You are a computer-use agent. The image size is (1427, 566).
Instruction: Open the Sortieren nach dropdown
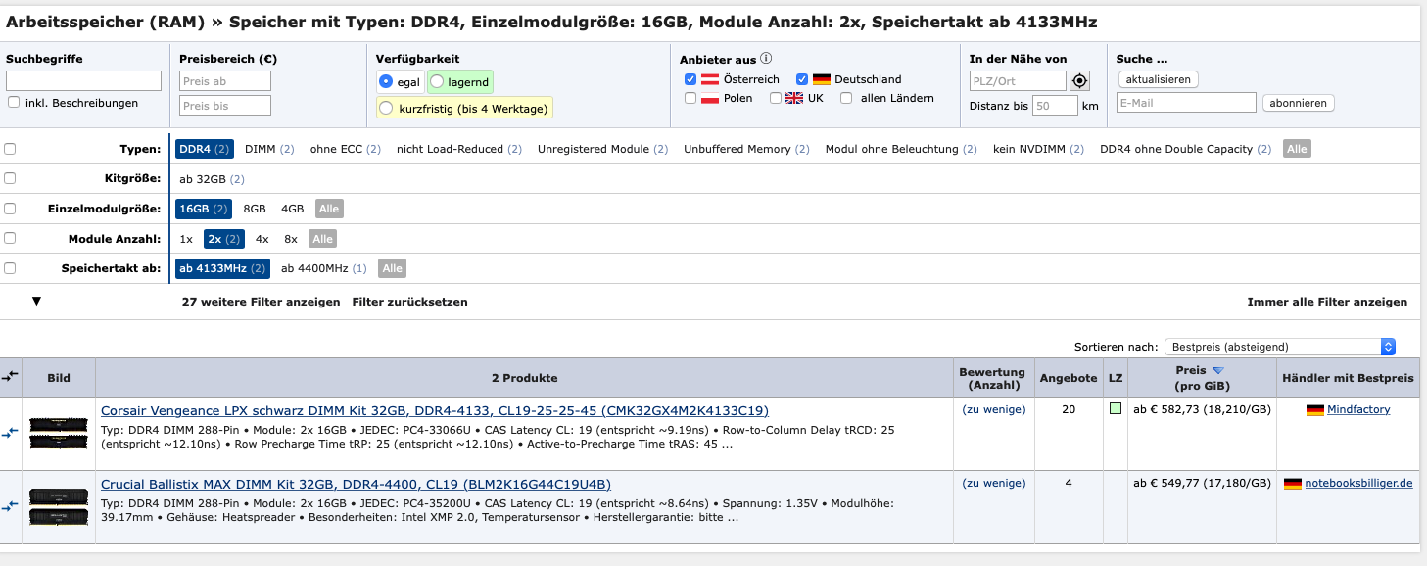(1279, 347)
